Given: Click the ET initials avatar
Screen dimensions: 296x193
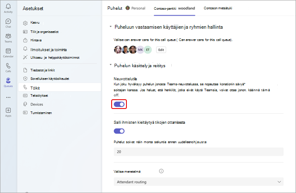Looking at the screenshot, I should pyautogui.click(x=148, y=50).
